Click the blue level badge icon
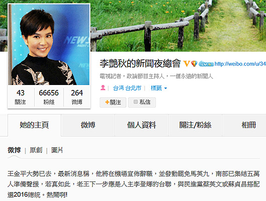266x201 pixels. (206, 64)
